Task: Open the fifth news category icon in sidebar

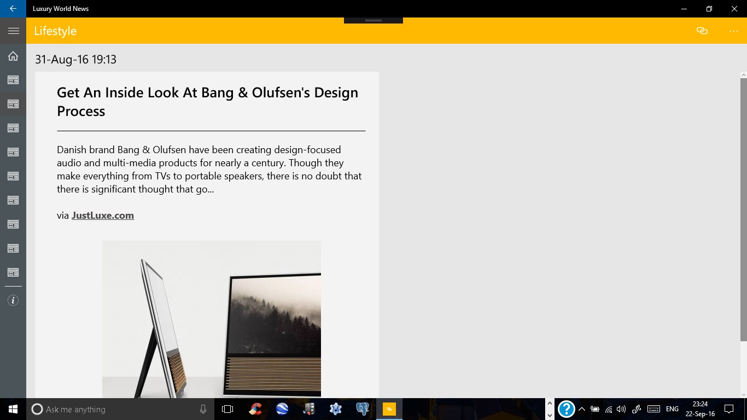Action: 13,176
